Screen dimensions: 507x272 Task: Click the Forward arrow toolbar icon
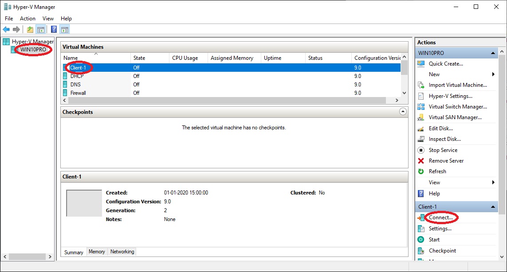[16, 30]
